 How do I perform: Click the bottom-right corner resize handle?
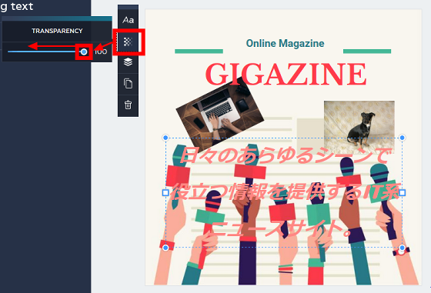[x=402, y=248]
